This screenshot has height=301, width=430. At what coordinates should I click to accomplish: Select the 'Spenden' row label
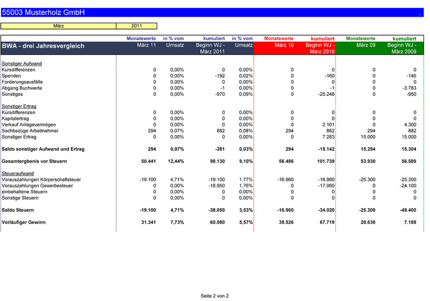coord(11,76)
